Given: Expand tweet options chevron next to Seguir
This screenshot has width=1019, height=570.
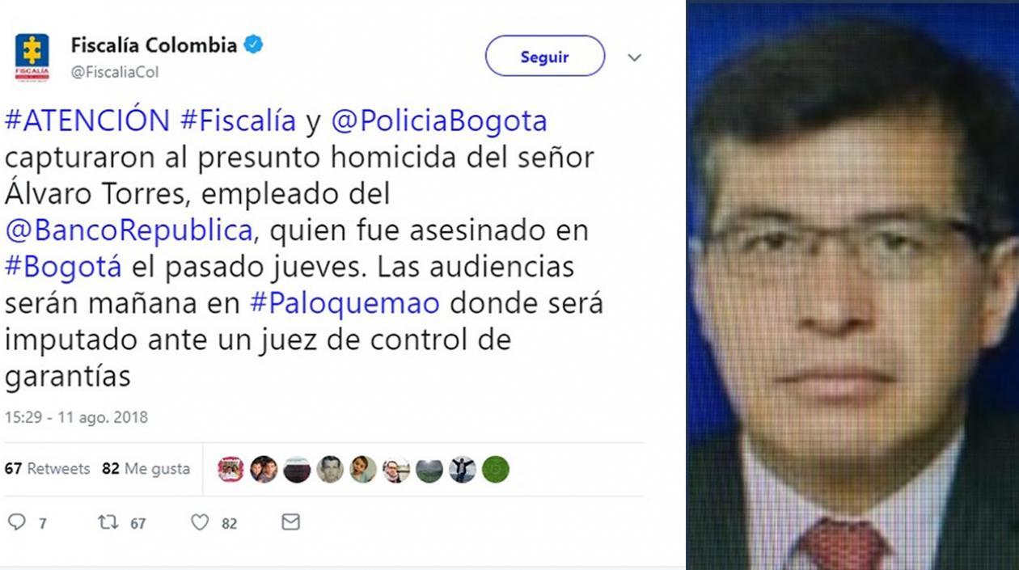Looking at the screenshot, I should (x=635, y=57).
